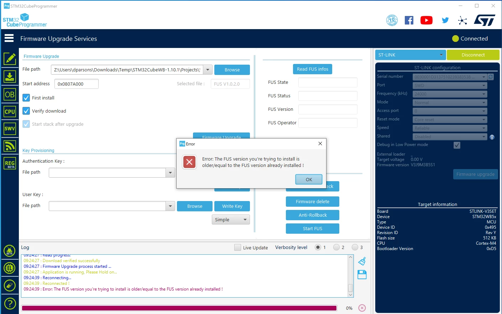
Task: Click OK in the Error dialog
Action: pos(309,179)
